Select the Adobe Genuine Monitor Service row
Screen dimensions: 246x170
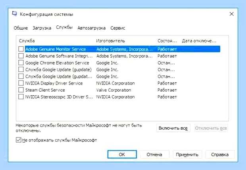tap(123, 49)
